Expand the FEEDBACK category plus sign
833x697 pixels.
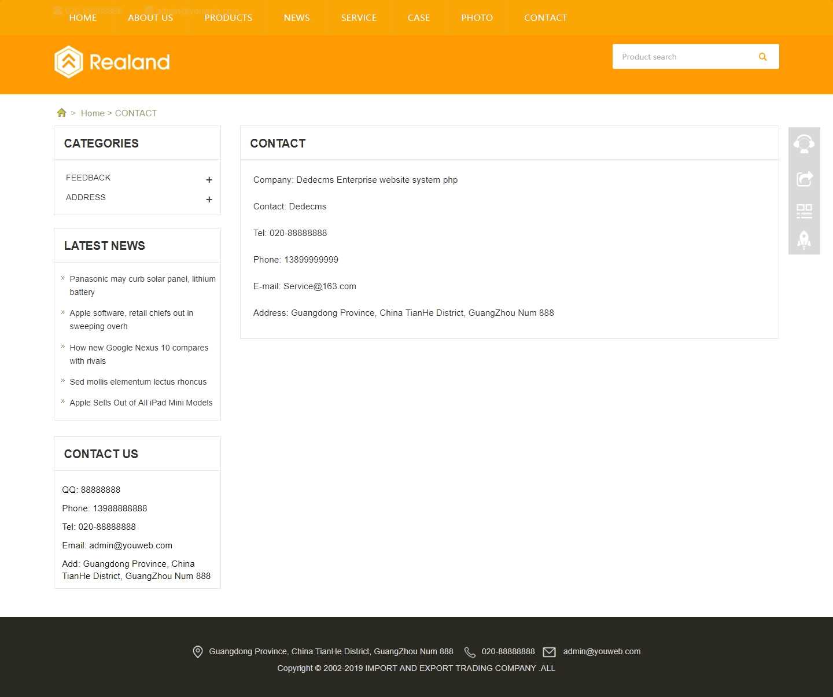[x=209, y=180]
